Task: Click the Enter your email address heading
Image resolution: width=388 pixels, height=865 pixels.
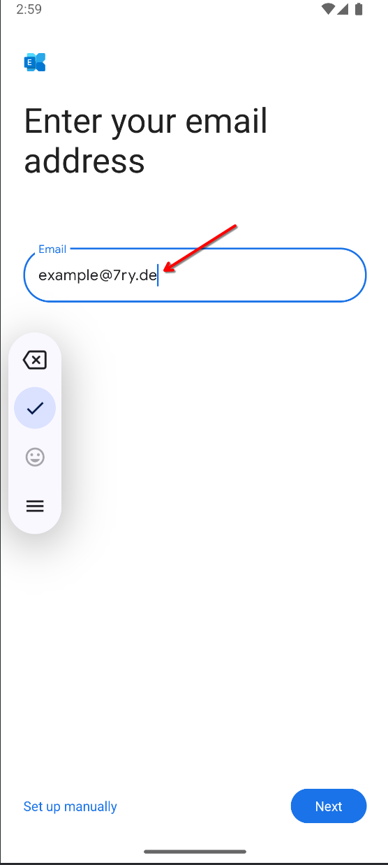Action: pyautogui.click(x=146, y=140)
